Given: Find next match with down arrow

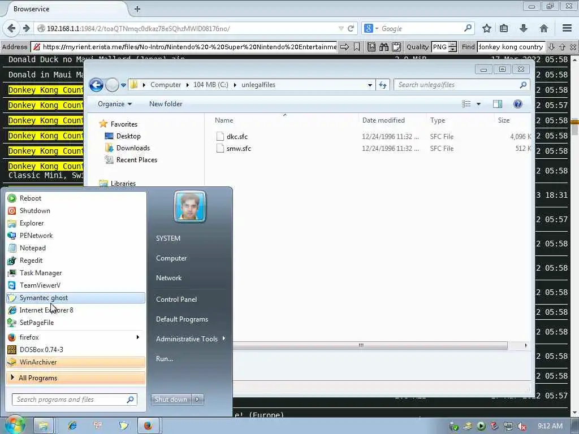Looking at the screenshot, I should click(x=551, y=47).
